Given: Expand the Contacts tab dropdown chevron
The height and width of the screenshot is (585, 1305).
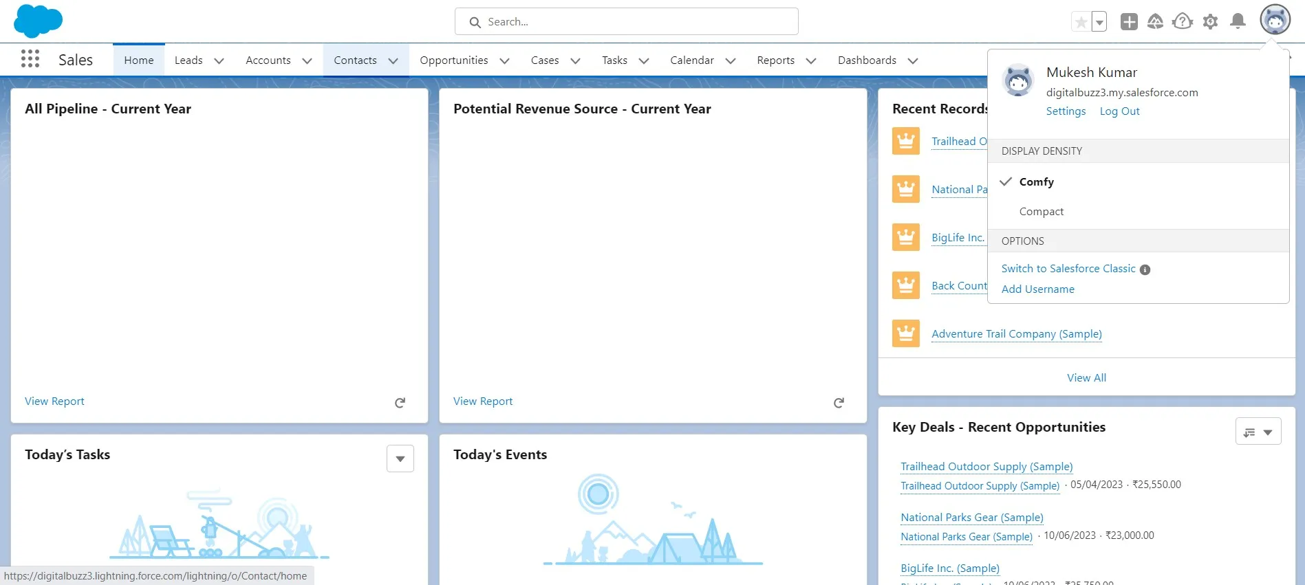Looking at the screenshot, I should [x=393, y=60].
